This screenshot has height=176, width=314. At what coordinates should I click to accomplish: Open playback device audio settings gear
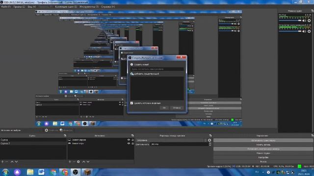point(309,31)
